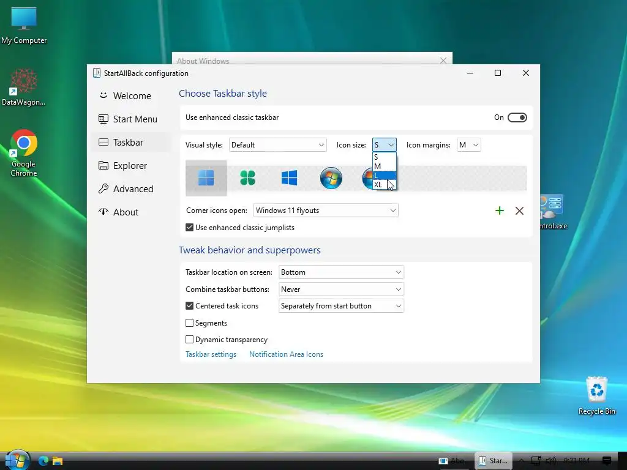Collapse the Icon size combo box

click(x=385, y=144)
